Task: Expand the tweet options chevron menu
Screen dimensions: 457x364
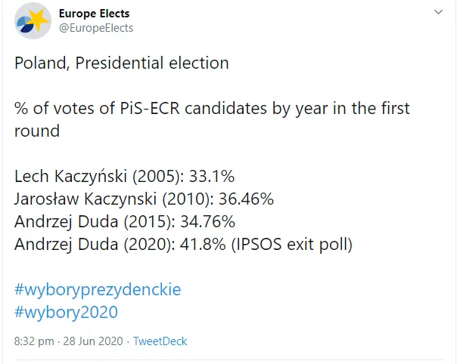Action: click(x=438, y=14)
